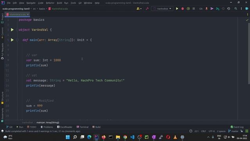Toggle the Structure tool window sidebar button
Viewport: 250px width, 141px height.
2,98
